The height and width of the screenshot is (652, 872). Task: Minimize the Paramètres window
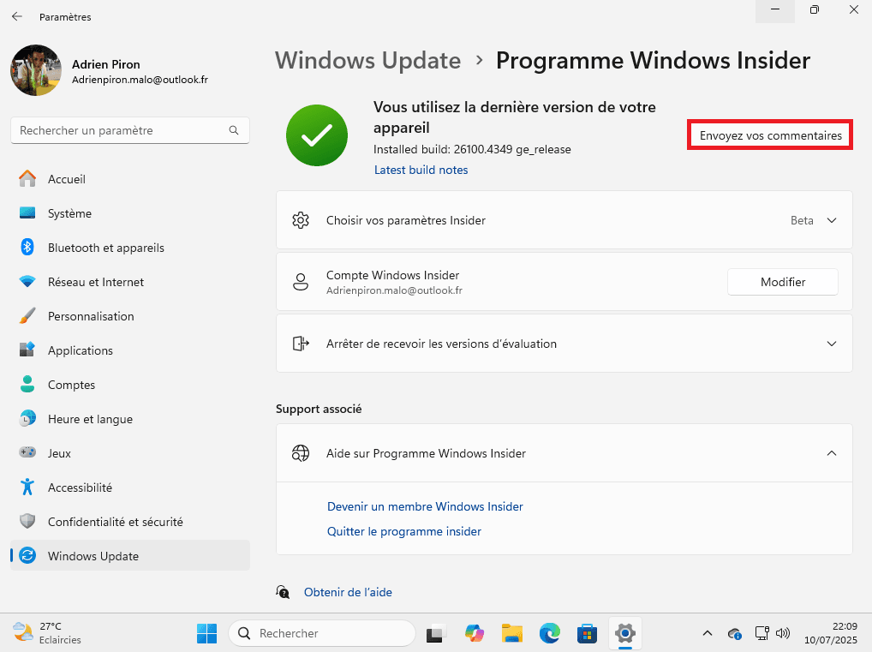point(774,10)
